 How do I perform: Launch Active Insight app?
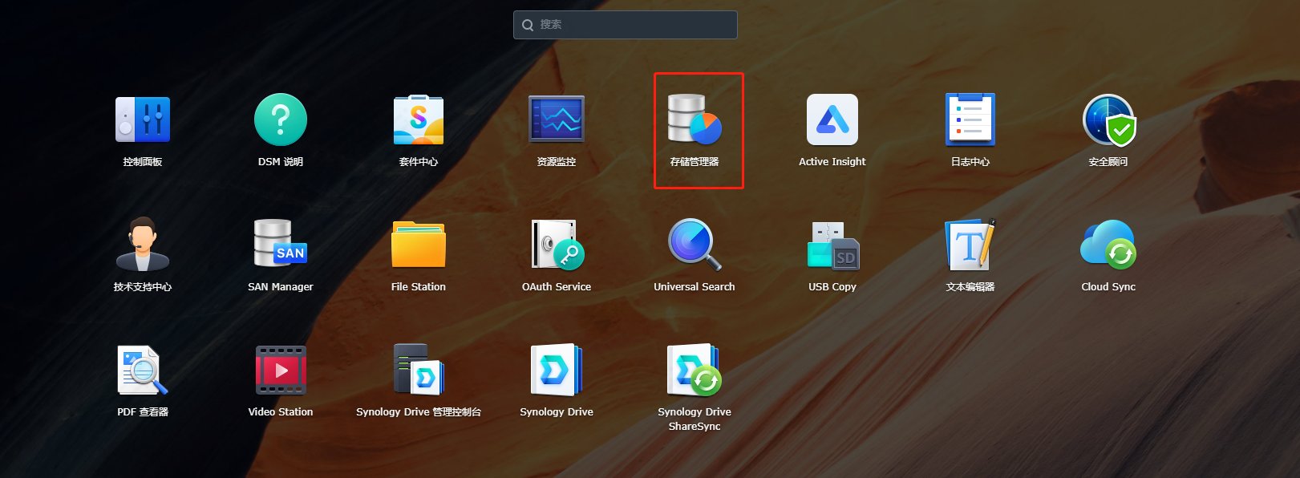832,120
